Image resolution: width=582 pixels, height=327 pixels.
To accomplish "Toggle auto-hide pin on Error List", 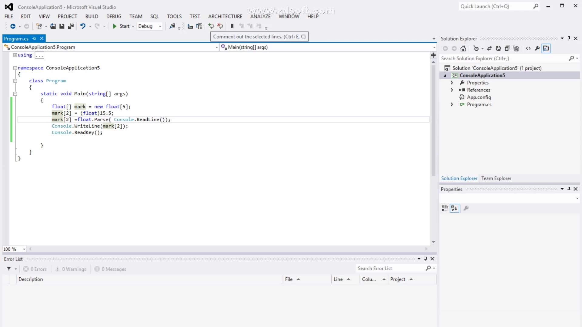I will (426, 259).
